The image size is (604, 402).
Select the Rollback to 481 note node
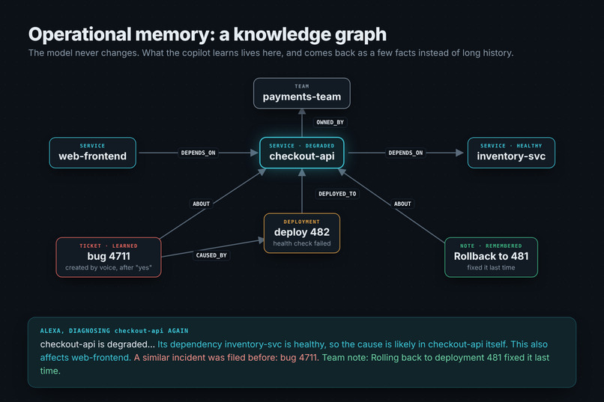[x=491, y=257]
